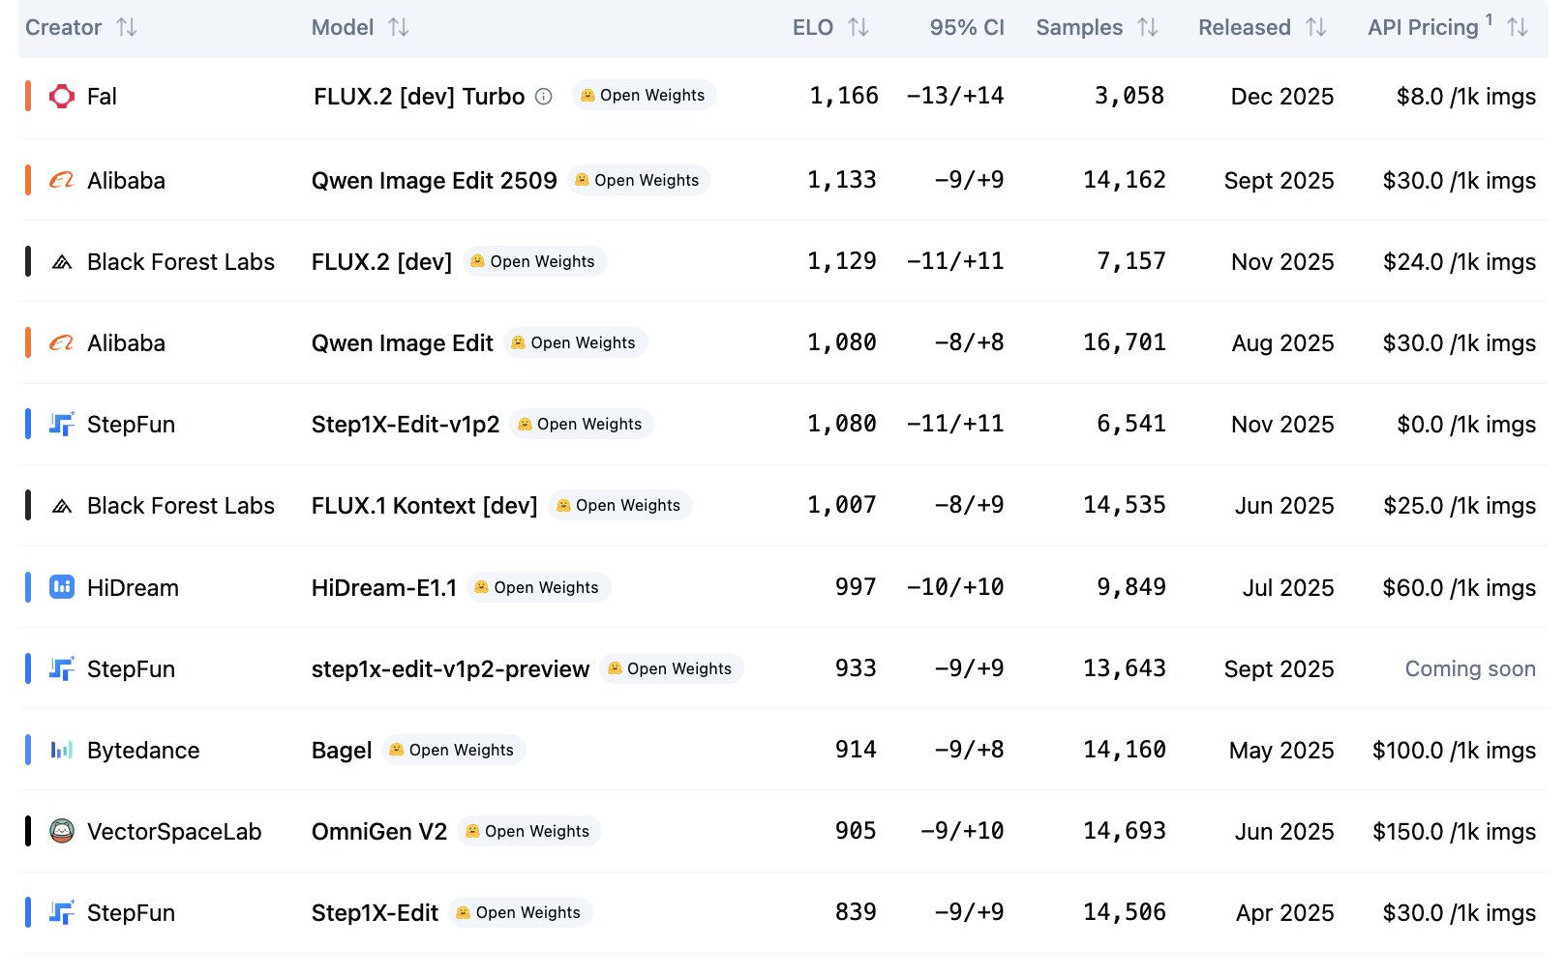1566x977 pixels.
Task: Click the Open Weights badge for Bagel
Action: tap(454, 750)
